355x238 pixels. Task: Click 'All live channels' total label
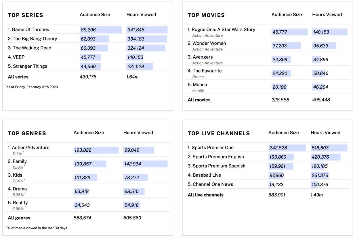(x=206, y=195)
